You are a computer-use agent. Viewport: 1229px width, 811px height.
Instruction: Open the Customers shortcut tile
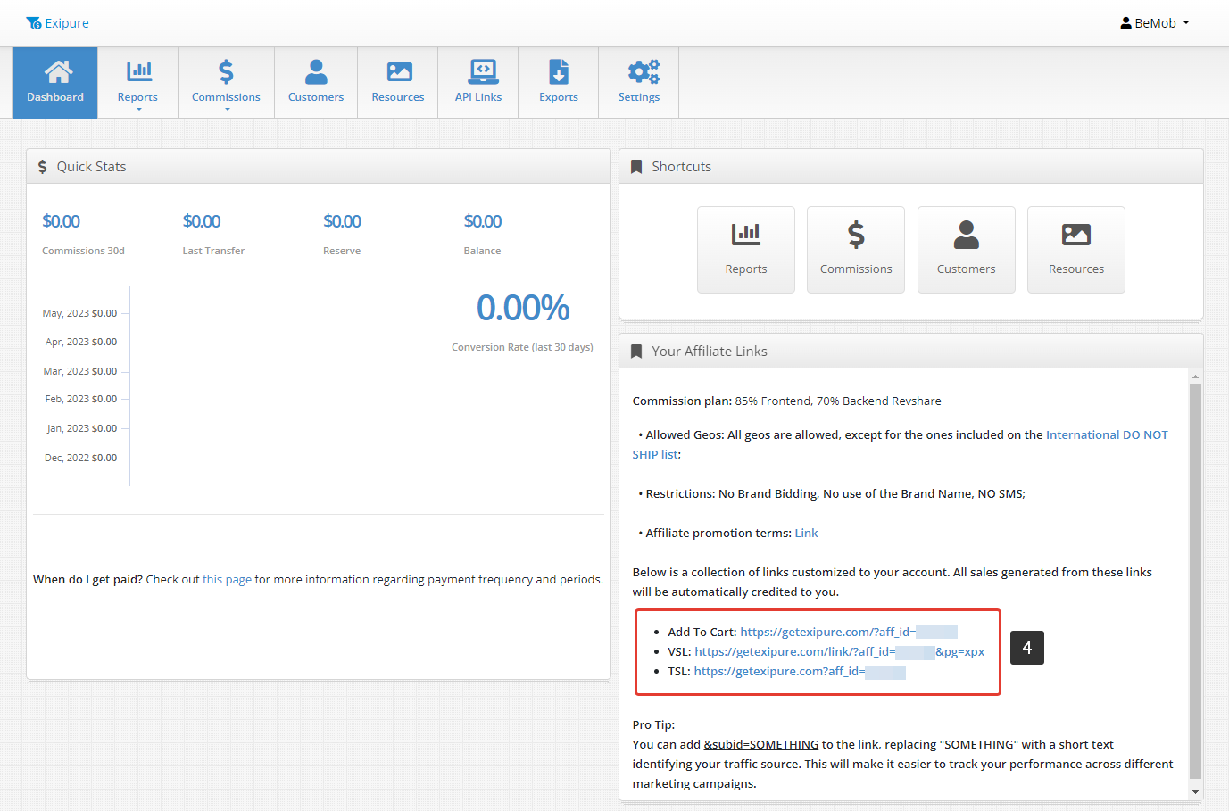pyautogui.click(x=966, y=249)
